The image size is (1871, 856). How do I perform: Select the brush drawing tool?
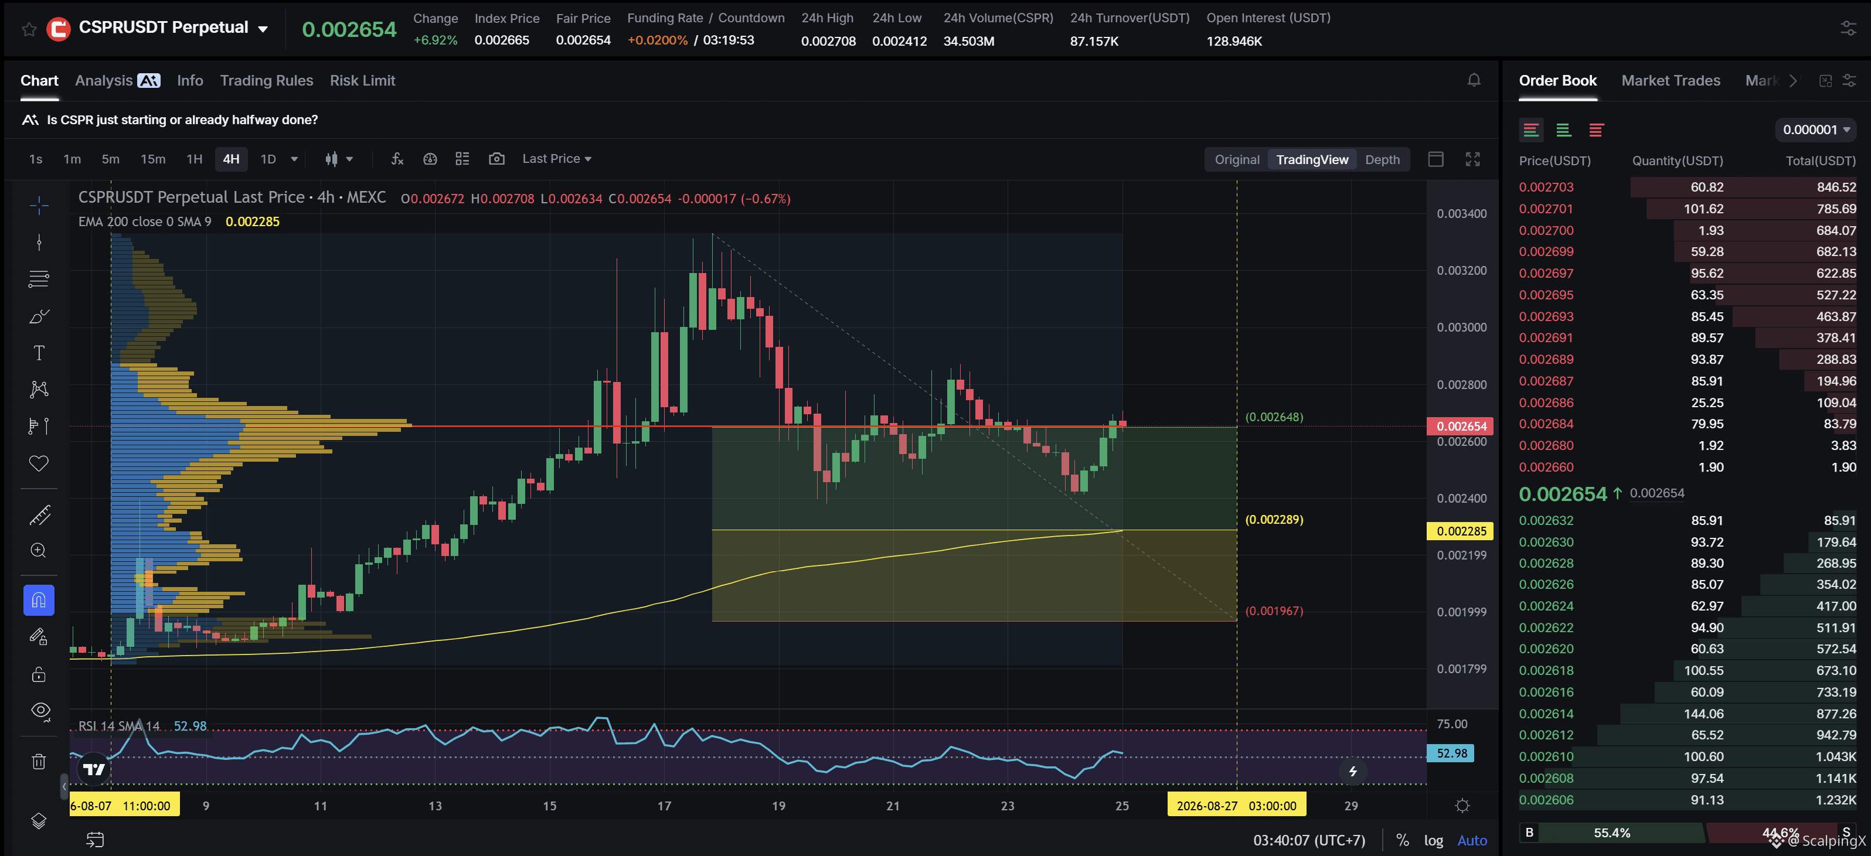click(x=39, y=316)
